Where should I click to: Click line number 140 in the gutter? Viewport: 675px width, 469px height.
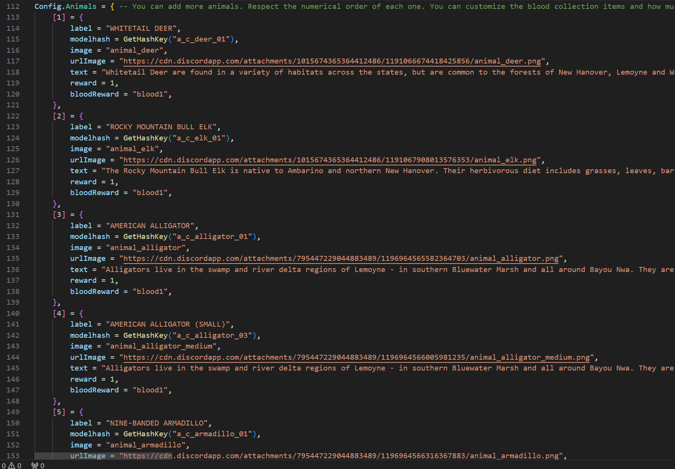[13, 314]
